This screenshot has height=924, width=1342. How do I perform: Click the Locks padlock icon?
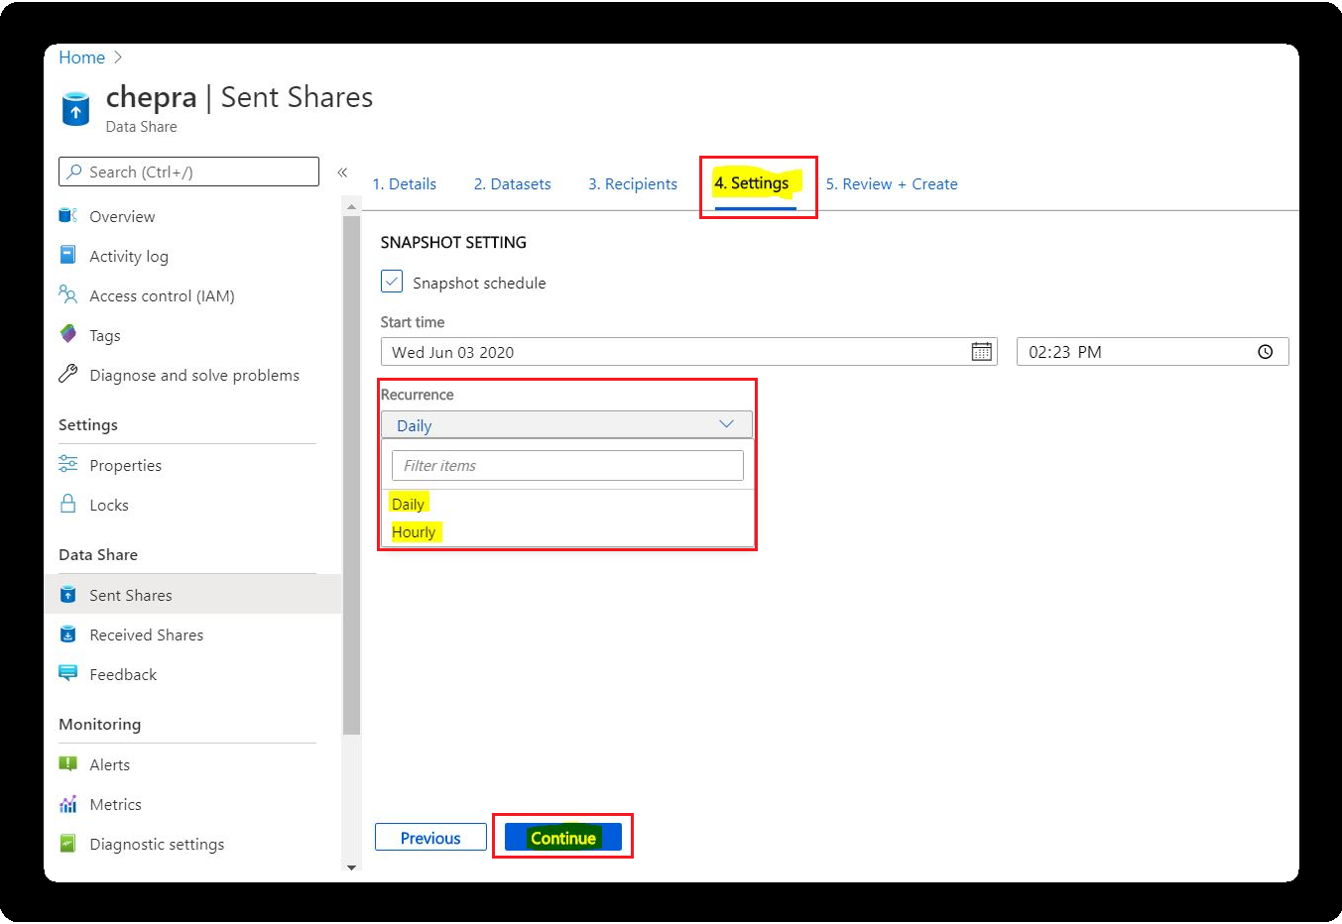point(67,504)
